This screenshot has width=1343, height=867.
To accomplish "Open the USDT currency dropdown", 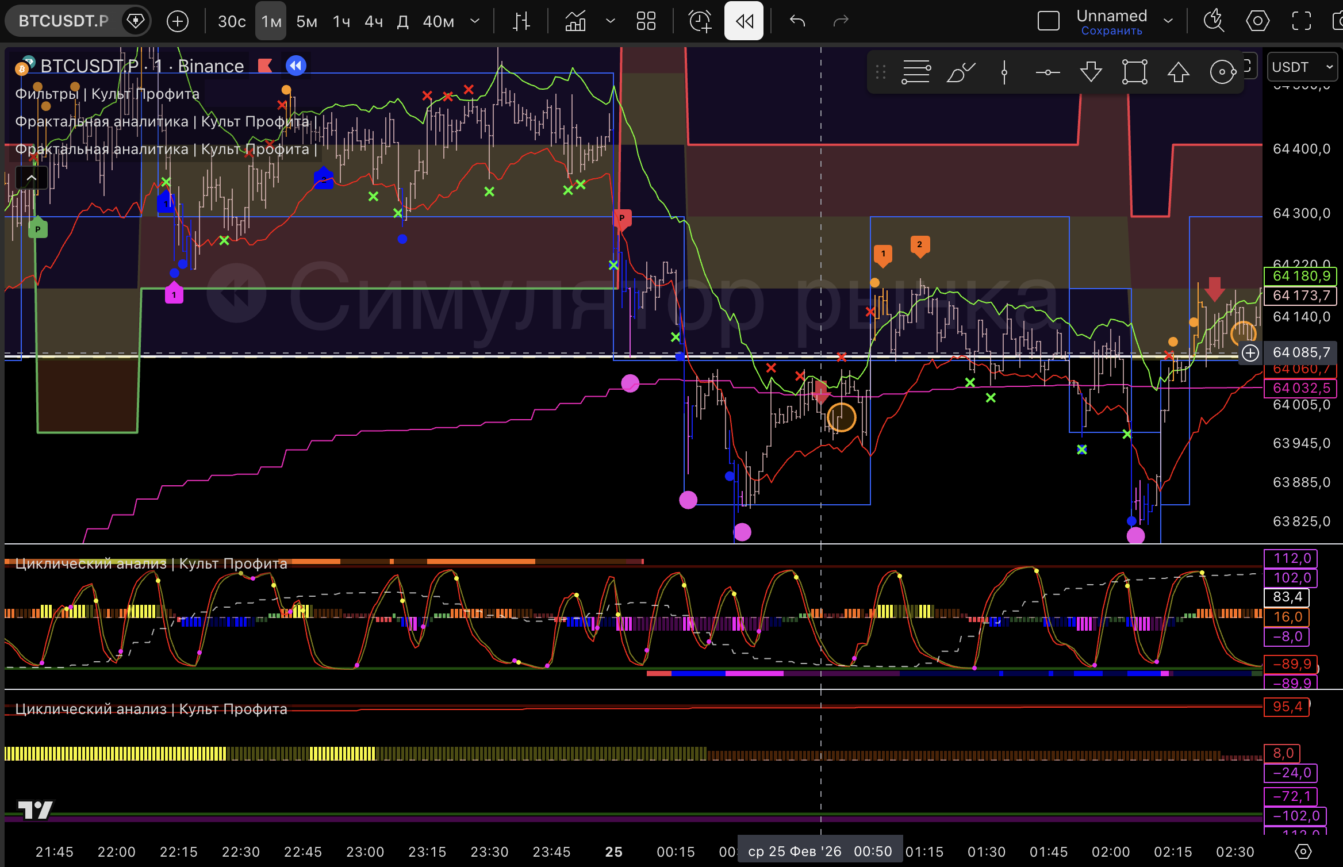I will pos(1302,67).
